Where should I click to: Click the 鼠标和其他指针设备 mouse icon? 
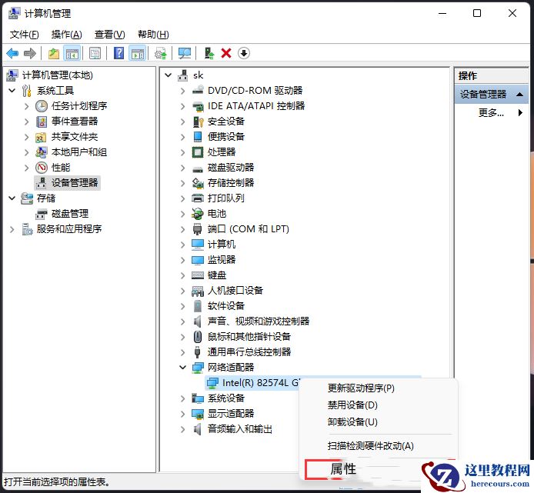coord(198,337)
